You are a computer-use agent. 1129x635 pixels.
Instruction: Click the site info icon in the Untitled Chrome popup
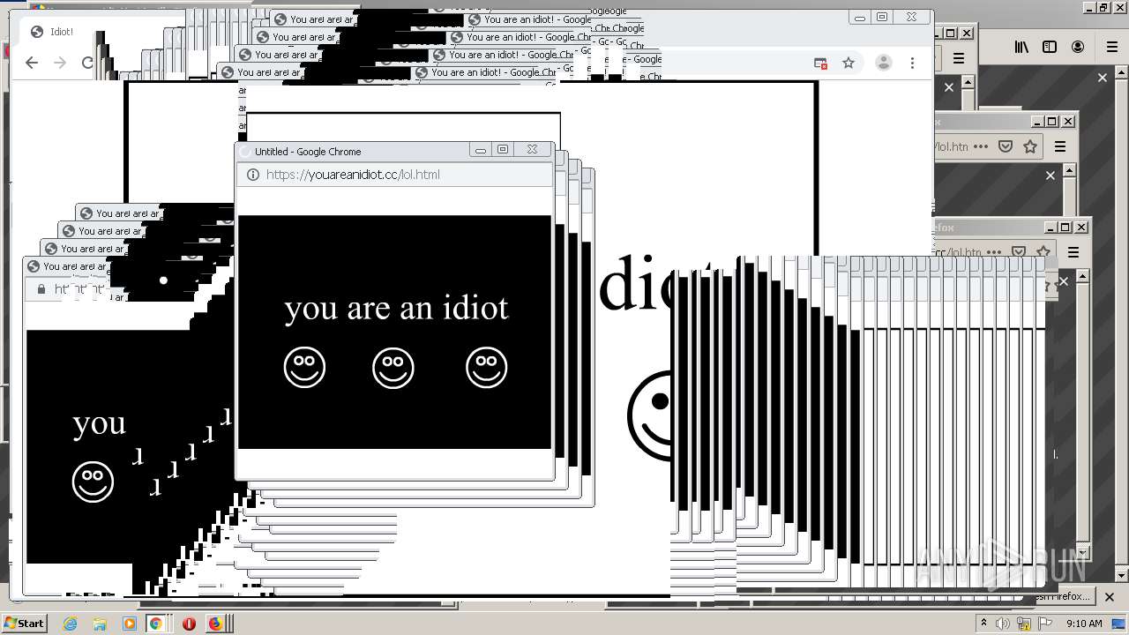pyautogui.click(x=252, y=175)
